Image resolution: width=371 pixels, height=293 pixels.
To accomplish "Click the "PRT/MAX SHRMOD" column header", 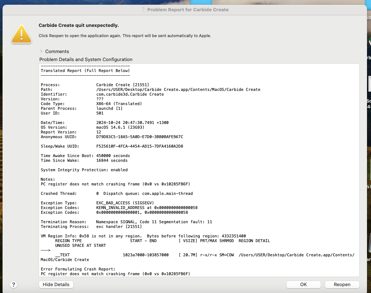I will click(217, 241).
